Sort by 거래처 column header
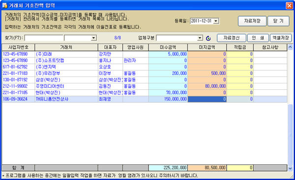 click(x=66, y=47)
